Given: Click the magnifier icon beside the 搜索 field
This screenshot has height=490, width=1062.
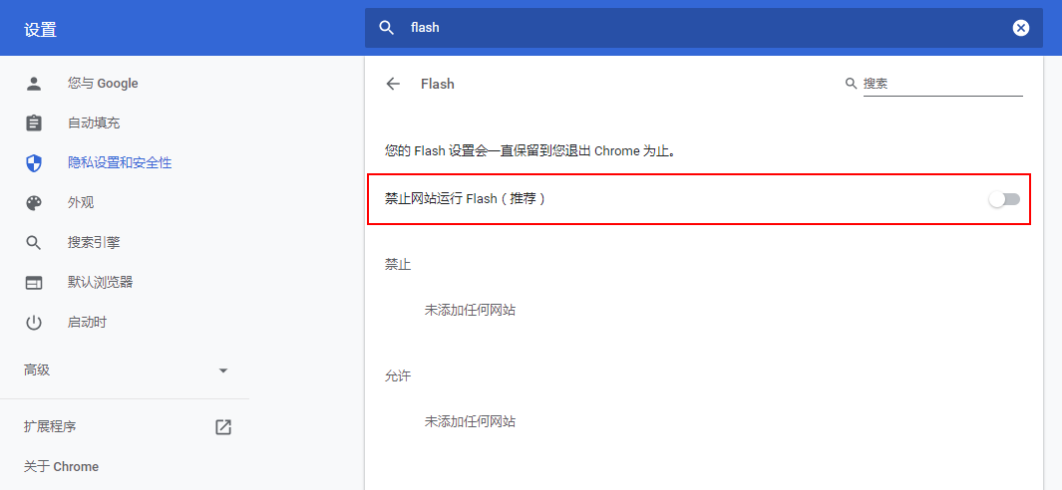Looking at the screenshot, I should coord(852,84).
